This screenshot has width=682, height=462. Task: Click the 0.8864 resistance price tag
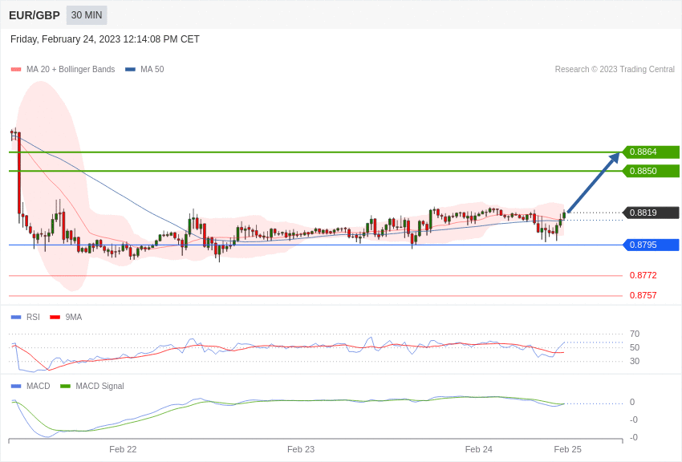pos(651,152)
